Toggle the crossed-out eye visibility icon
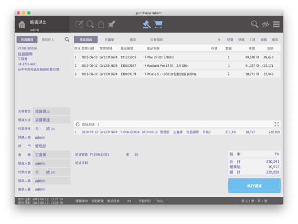This screenshot has width=298, height=224. point(265,24)
